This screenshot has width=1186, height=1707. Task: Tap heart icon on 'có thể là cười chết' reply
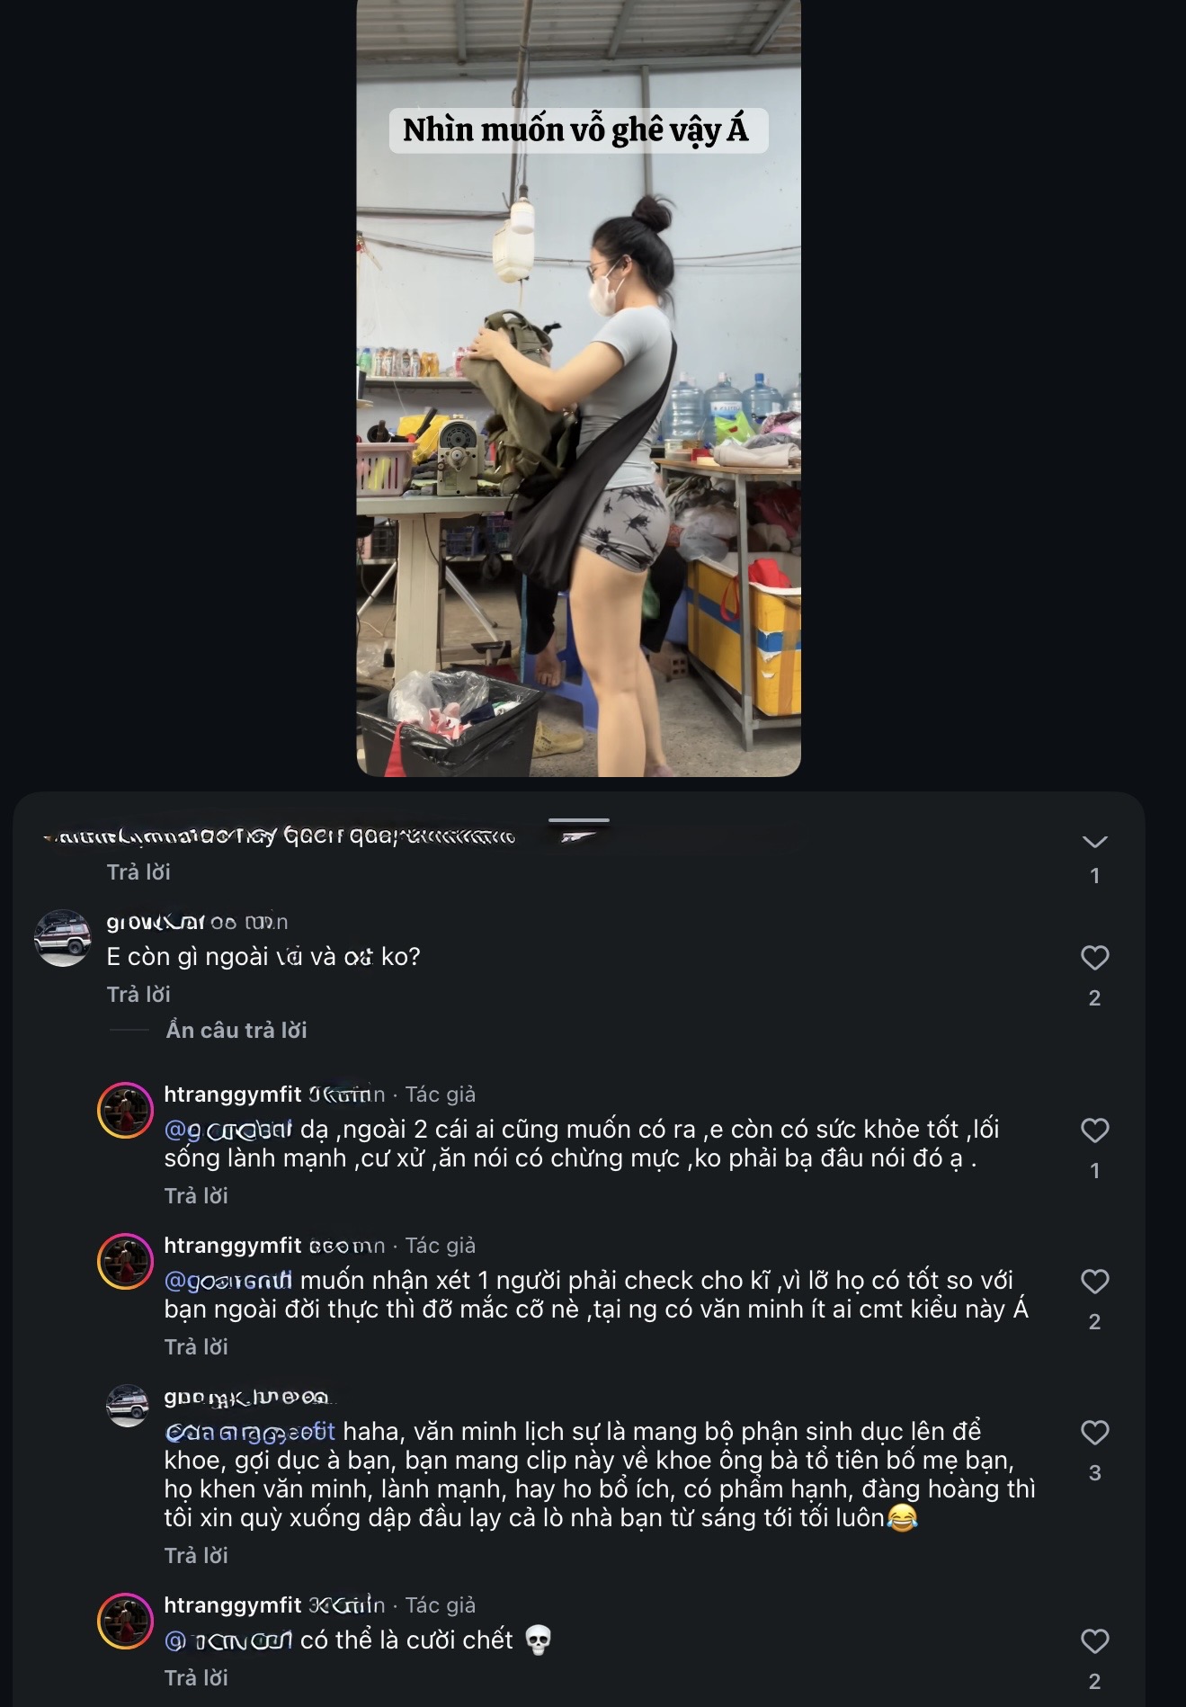coord(1094,1641)
